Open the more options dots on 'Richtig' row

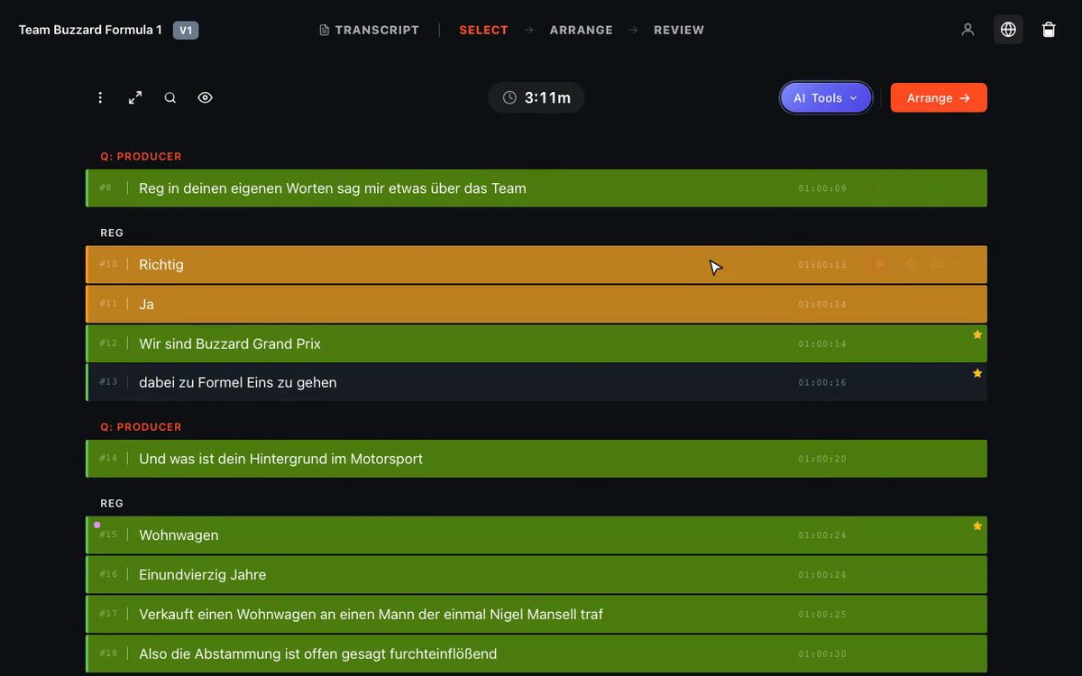960,264
